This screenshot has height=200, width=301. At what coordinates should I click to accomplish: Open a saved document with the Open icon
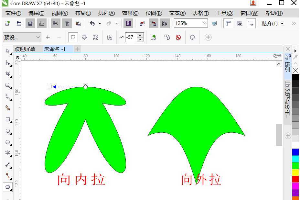click(x=19, y=23)
